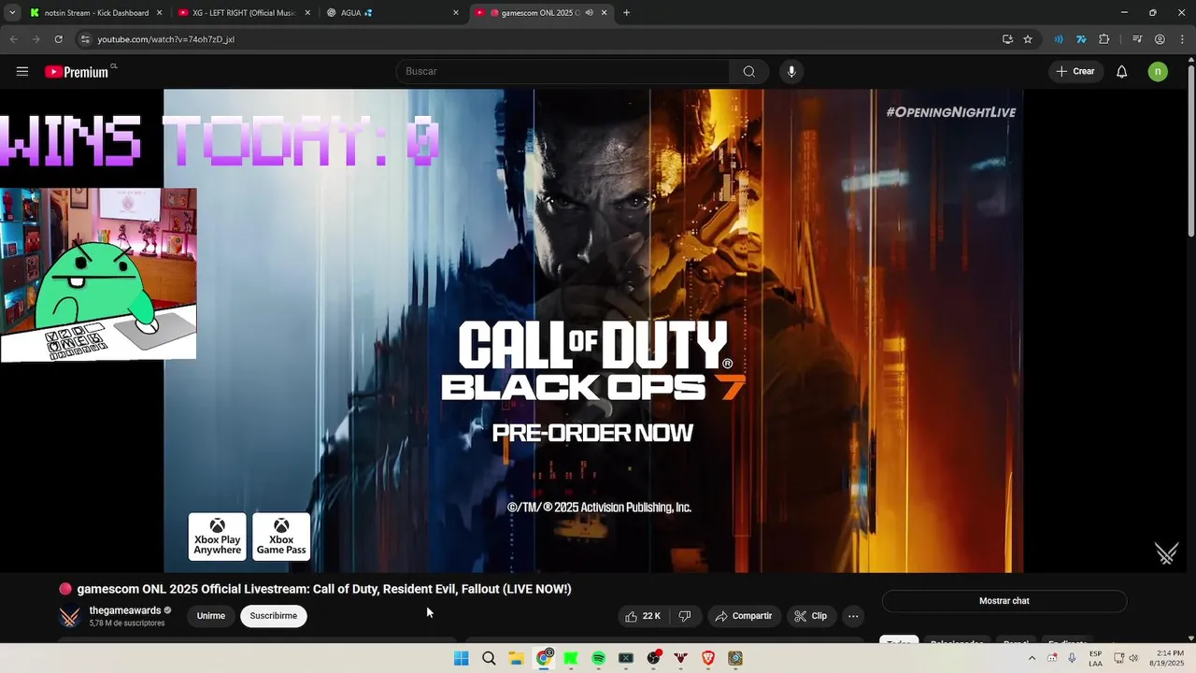Open volume control in system tray

coord(1133,658)
